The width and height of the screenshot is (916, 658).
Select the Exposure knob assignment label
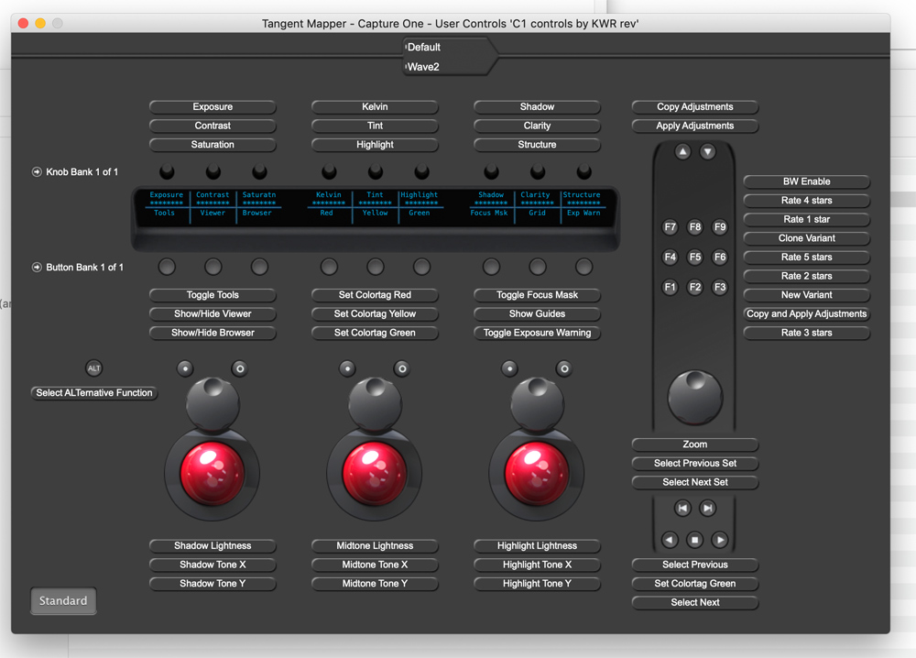click(213, 107)
